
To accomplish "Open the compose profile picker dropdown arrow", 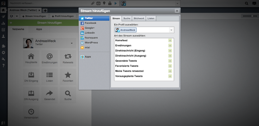I will pos(177,3).
